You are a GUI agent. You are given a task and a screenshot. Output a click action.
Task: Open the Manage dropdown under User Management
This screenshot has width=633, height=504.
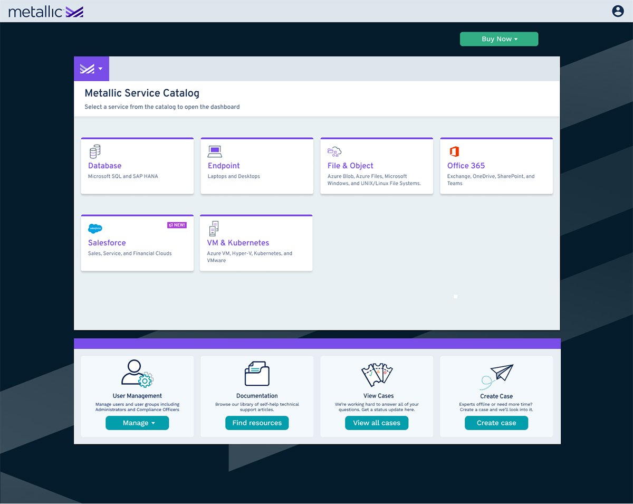point(137,423)
